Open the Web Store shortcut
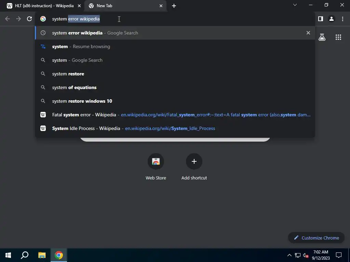 point(156,166)
